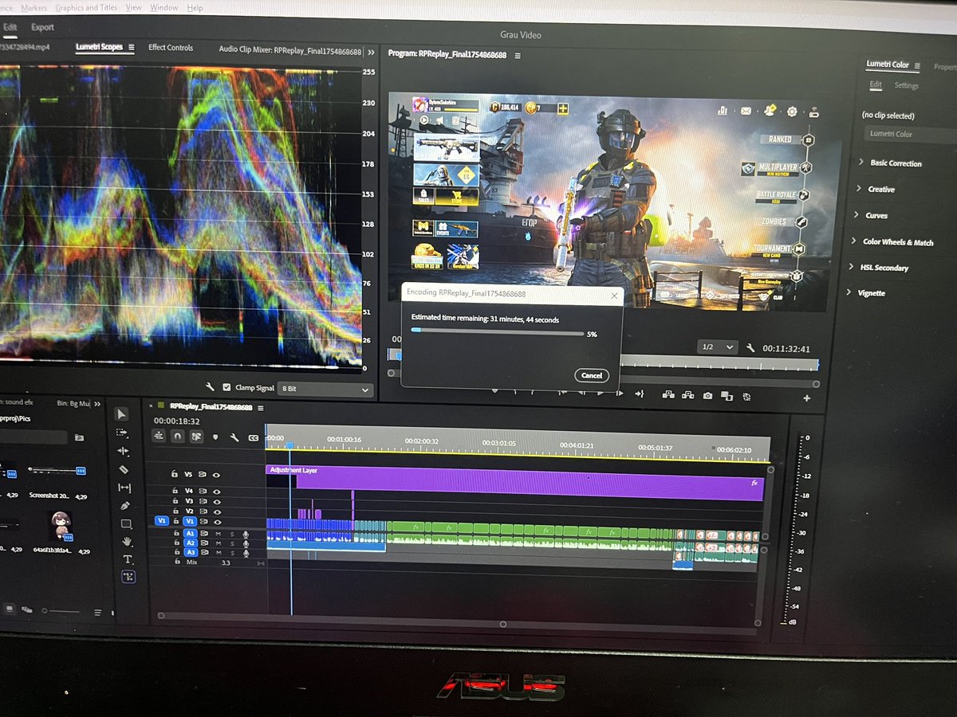
Task: Open the Help menu
Action: 195,7
